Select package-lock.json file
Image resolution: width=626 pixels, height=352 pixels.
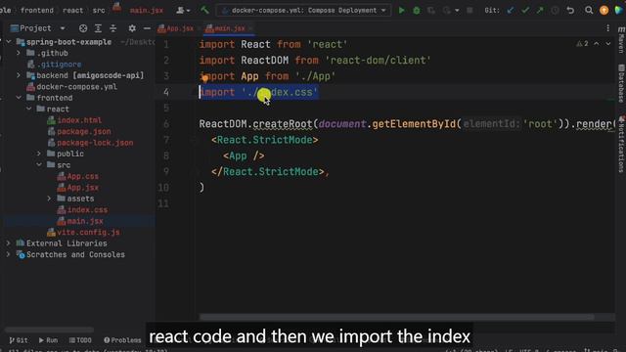click(95, 143)
